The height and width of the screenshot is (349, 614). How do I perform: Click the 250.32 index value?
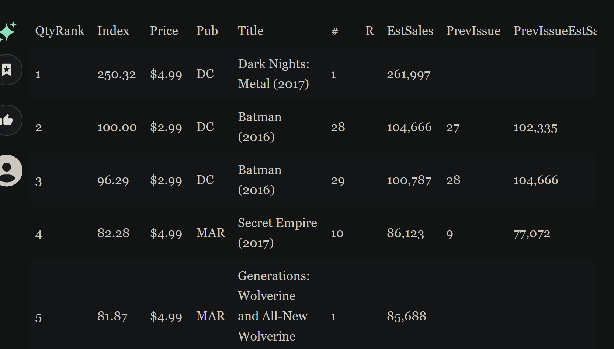pyautogui.click(x=117, y=74)
